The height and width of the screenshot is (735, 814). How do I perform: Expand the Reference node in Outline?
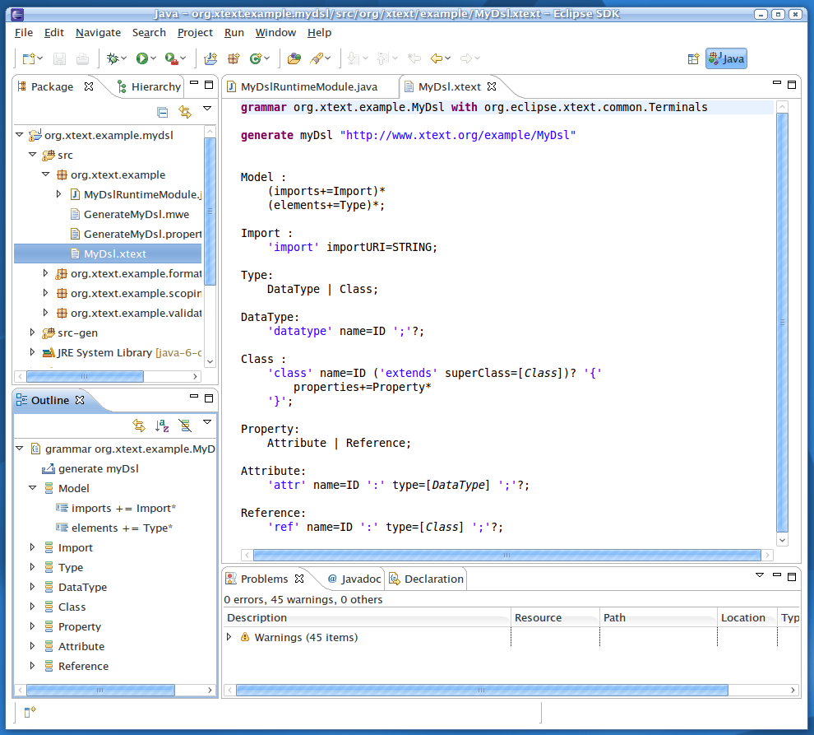(x=32, y=665)
